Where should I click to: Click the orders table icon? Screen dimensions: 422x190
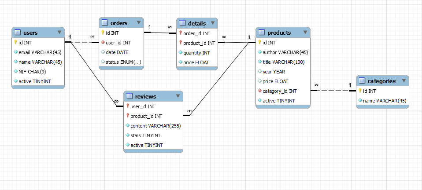click(x=104, y=23)
